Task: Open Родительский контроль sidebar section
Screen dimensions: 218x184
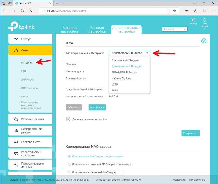Action: 30,154
